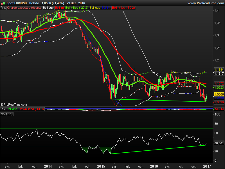Select the Ordres exécutés récents label
The width and height of the screenshot is (225, 169).
tap(24, 8)
